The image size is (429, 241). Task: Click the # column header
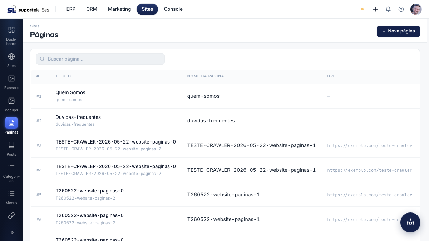click(x=38, y=76)
